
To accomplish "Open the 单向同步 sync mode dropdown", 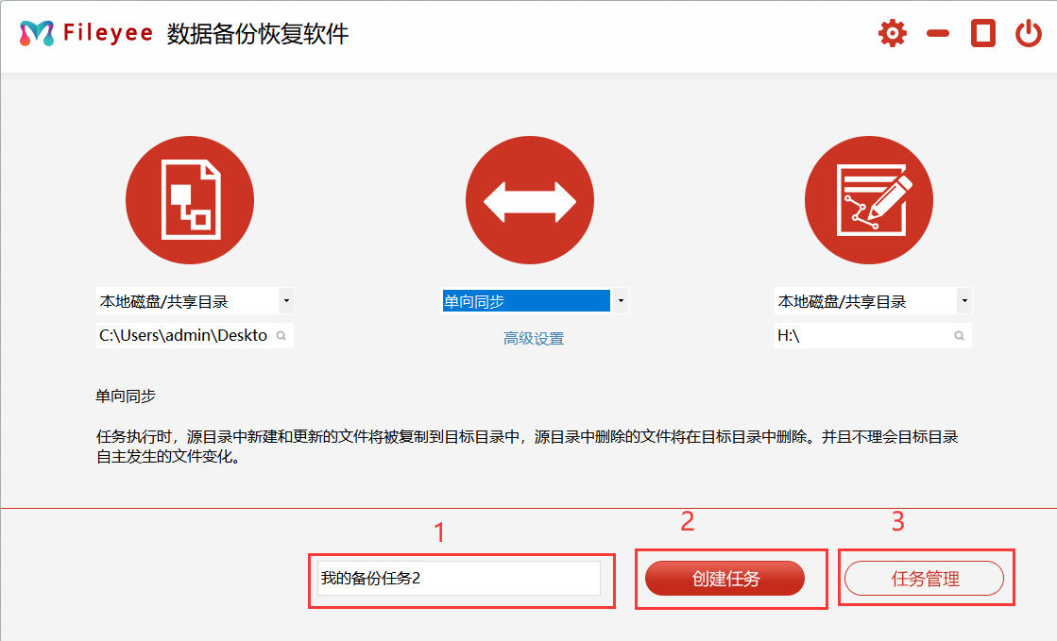I will click(621, 300).
